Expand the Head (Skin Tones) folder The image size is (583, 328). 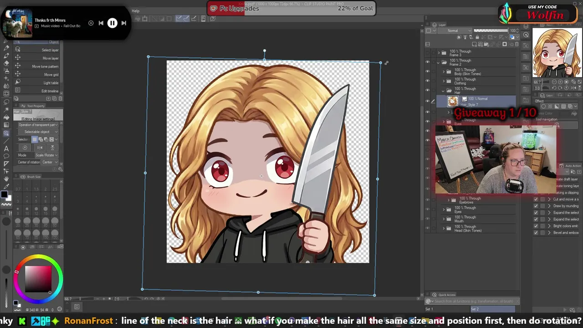(x=444, y=228)
